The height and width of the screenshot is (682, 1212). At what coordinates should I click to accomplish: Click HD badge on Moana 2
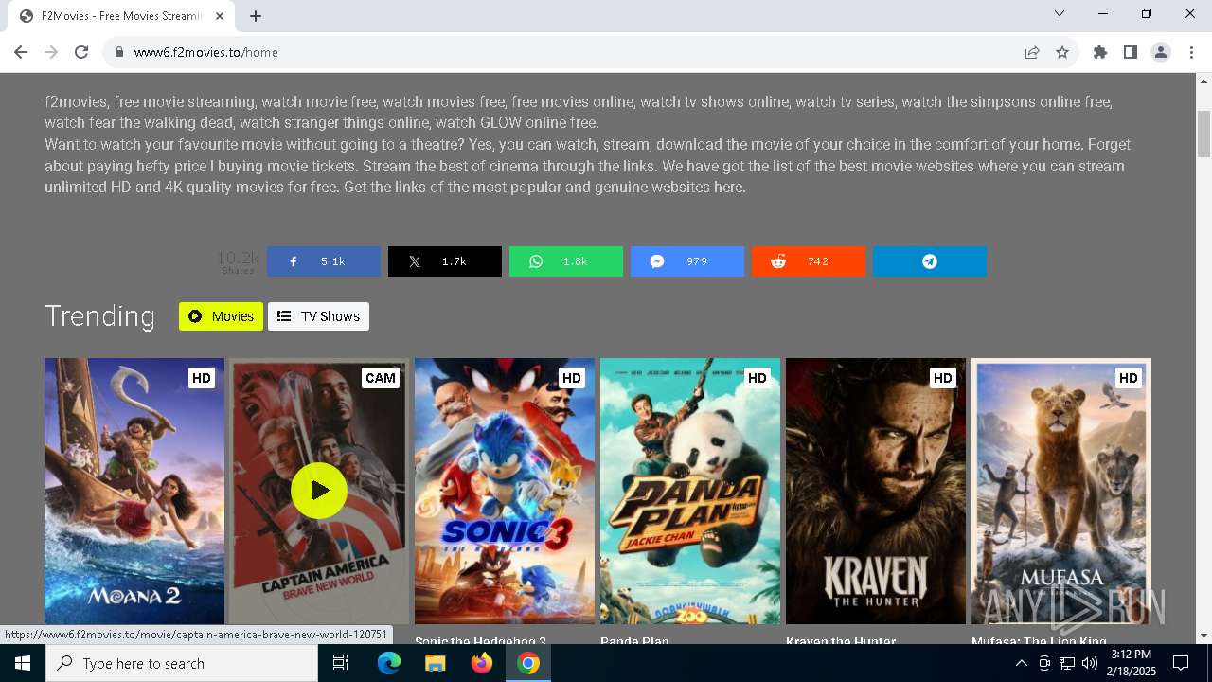[x=202, y=378]
